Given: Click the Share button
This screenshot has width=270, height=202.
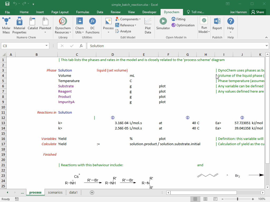Looking at the screenshot, I should (x=258, y=12).
